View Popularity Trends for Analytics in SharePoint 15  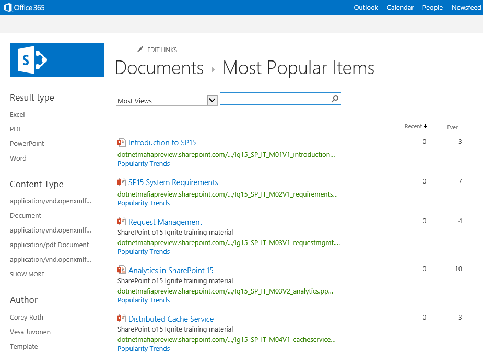coord(144,300)
